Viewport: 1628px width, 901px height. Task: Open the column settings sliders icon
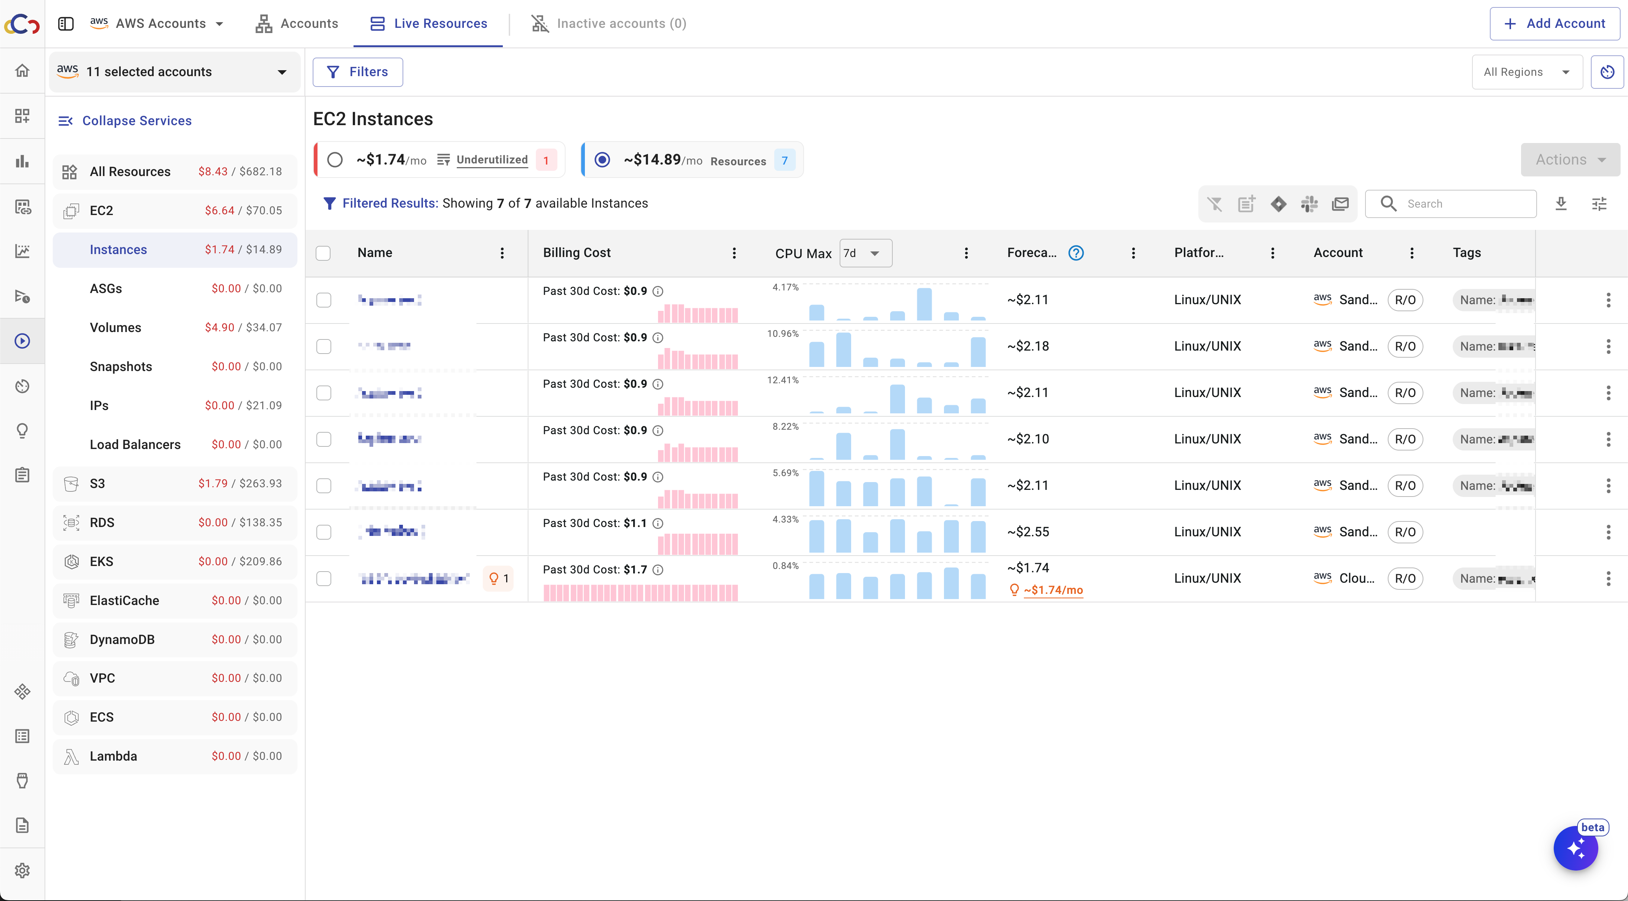pos(1599,204)
